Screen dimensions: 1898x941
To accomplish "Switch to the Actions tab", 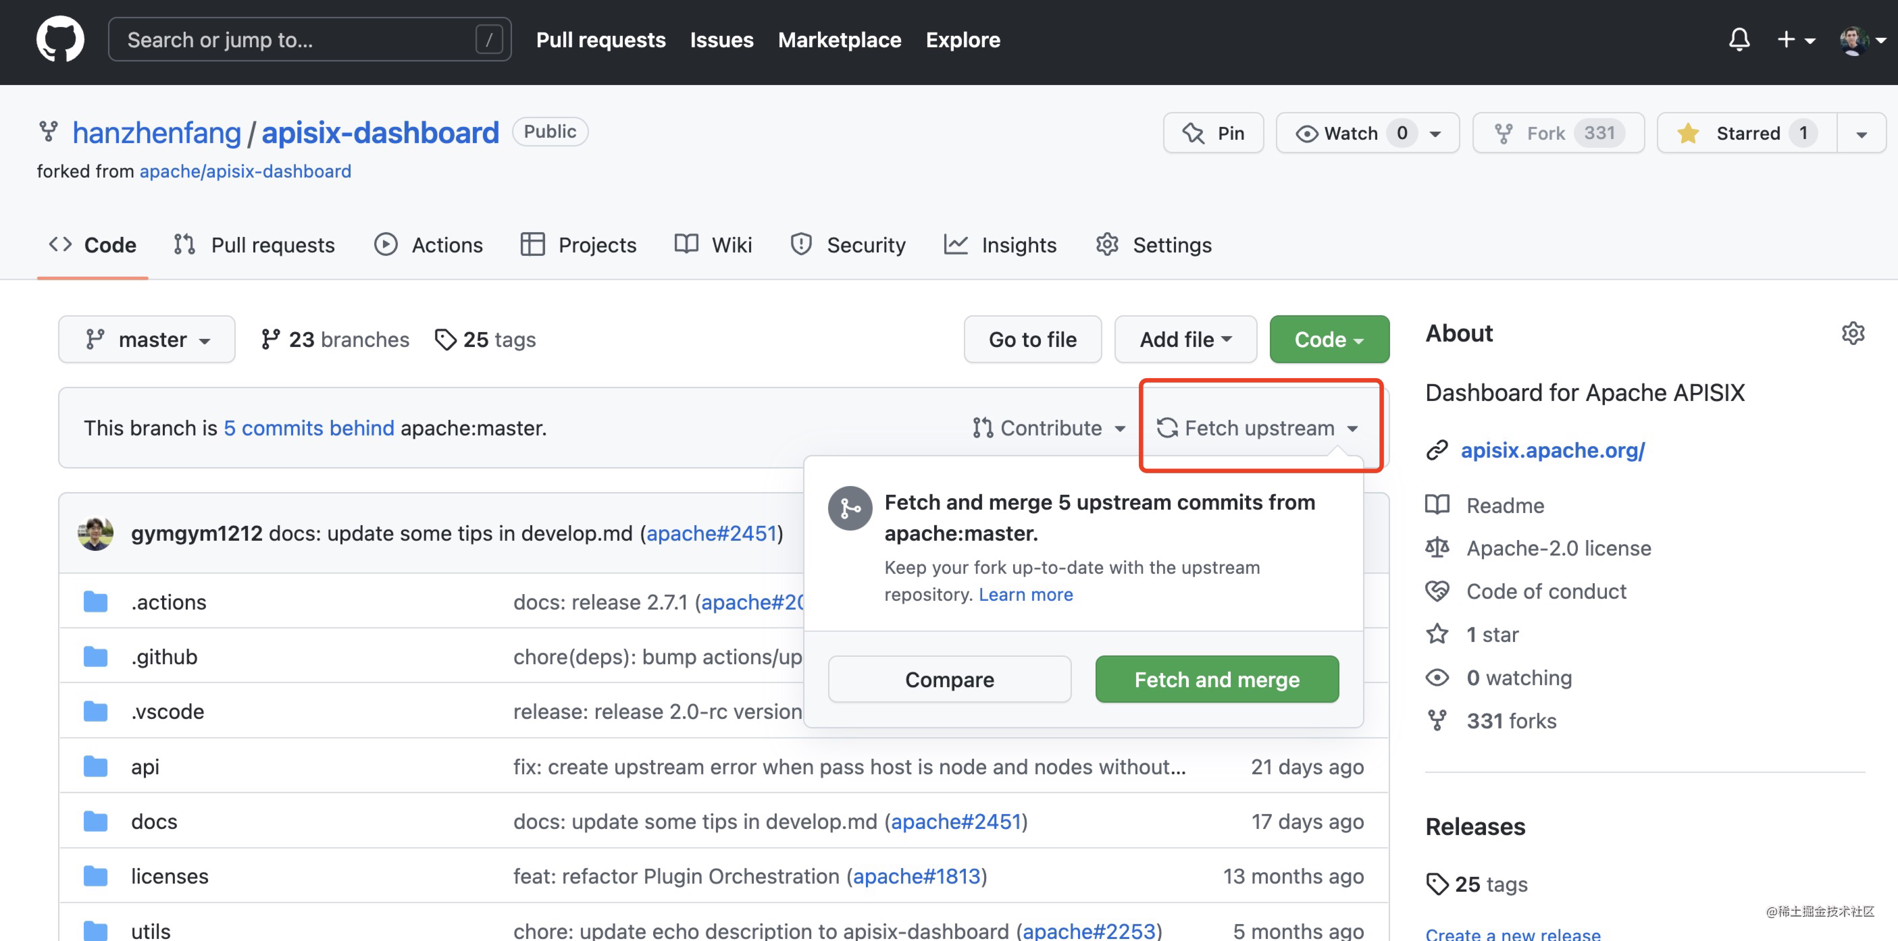I will point(429,244).
